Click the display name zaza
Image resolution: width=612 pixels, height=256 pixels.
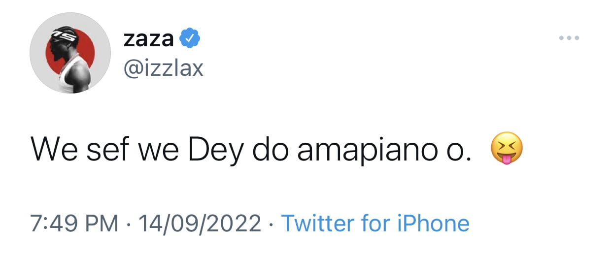point(148,39)
